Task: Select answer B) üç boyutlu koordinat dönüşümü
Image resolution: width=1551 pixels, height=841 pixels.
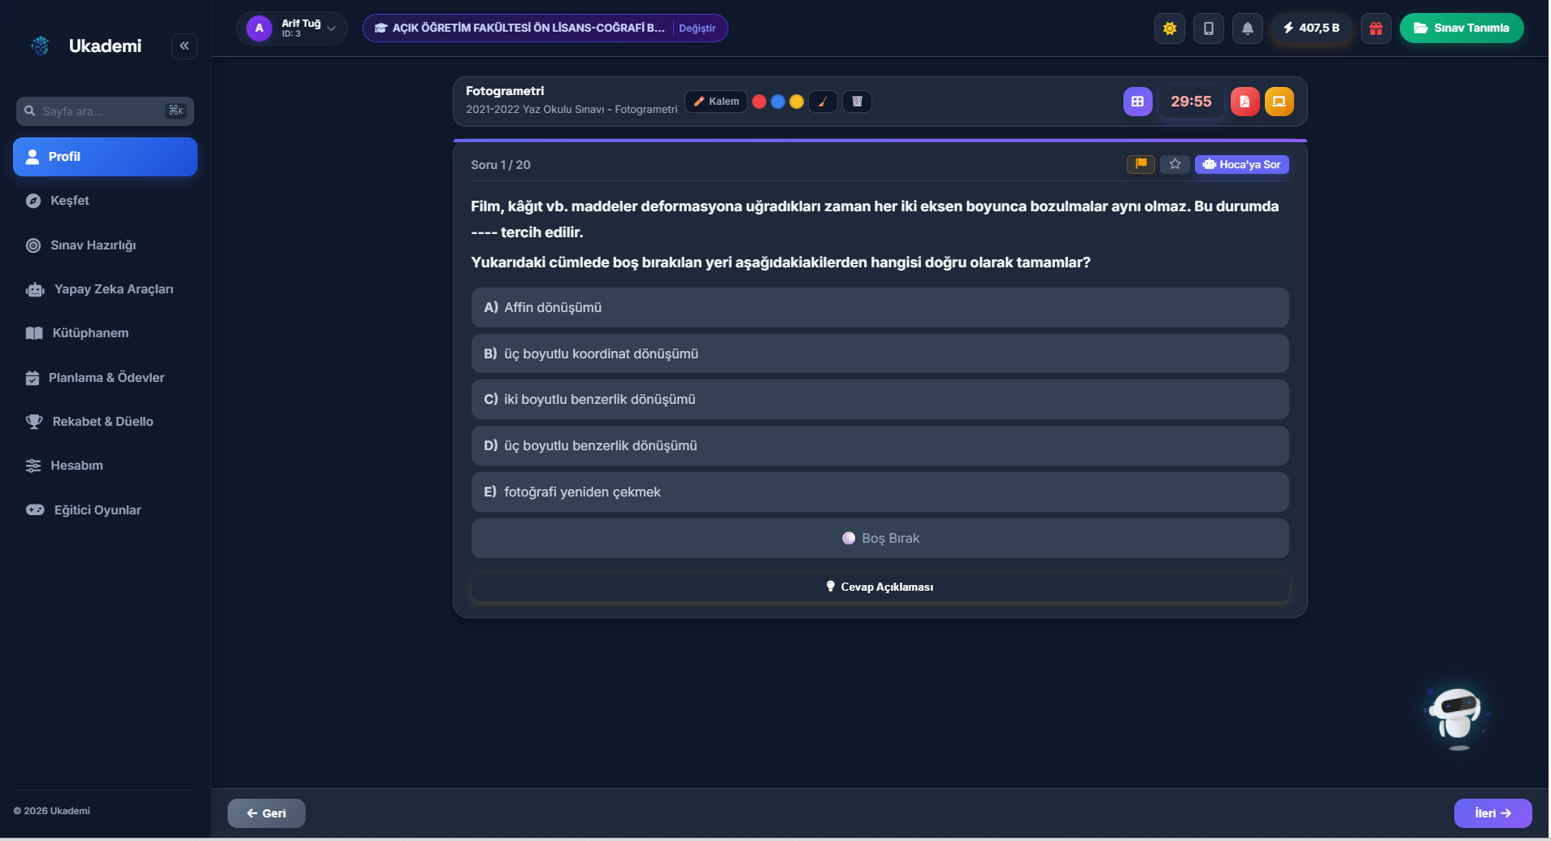Action: (x=880, y=354)
